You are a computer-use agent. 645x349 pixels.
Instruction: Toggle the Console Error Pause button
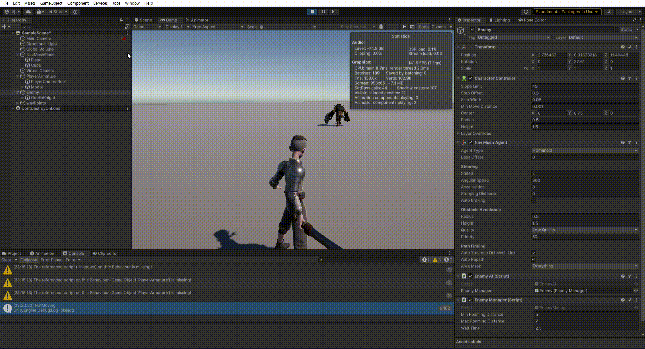(x=51, y=260)
